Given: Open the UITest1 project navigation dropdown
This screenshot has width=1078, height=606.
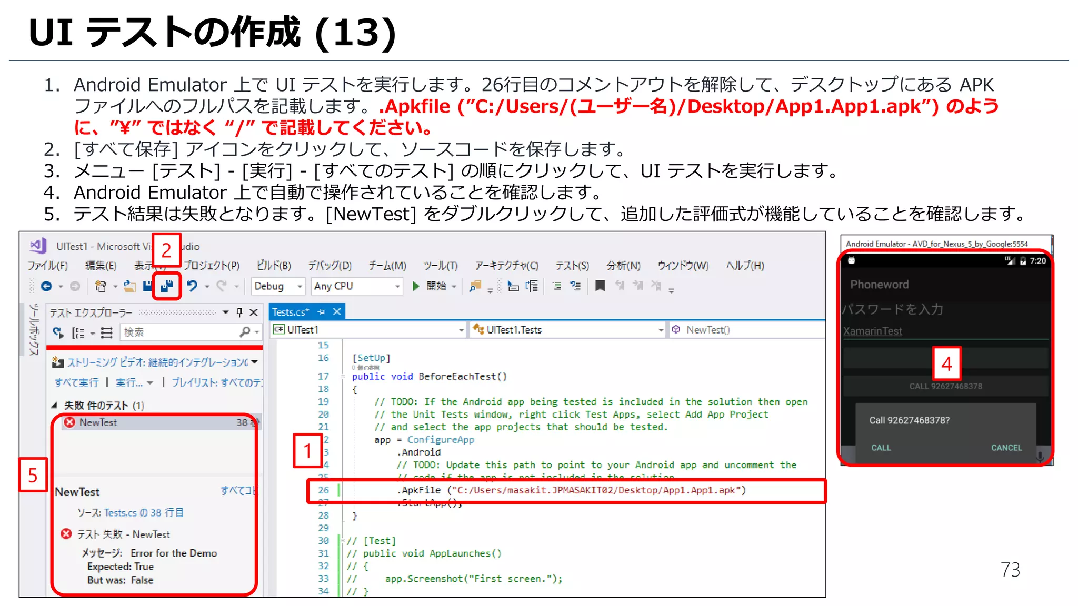Looking at the screenshot, I should tap(368, 330).
